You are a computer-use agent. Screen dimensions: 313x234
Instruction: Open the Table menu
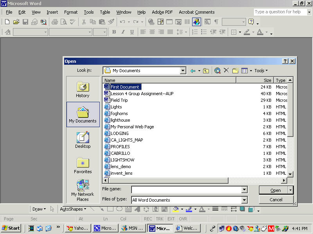pos(105,12)
